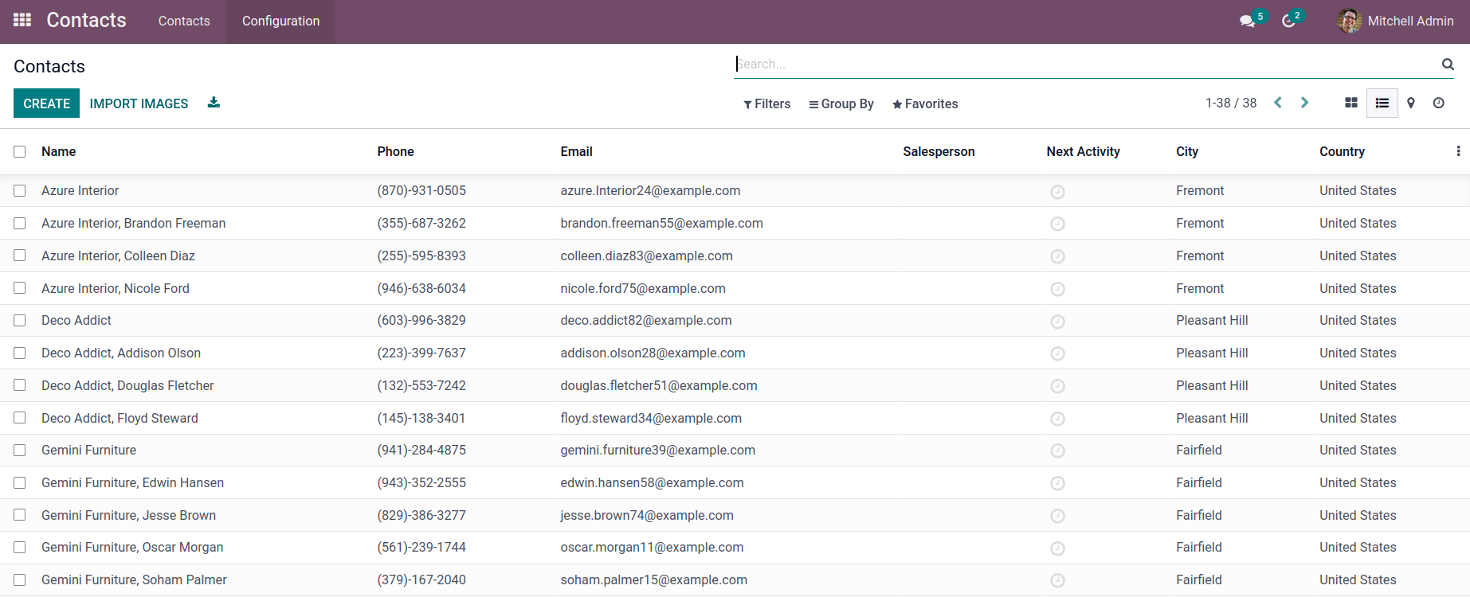
Task: Click the Create button
Action: tap(46, 103)
